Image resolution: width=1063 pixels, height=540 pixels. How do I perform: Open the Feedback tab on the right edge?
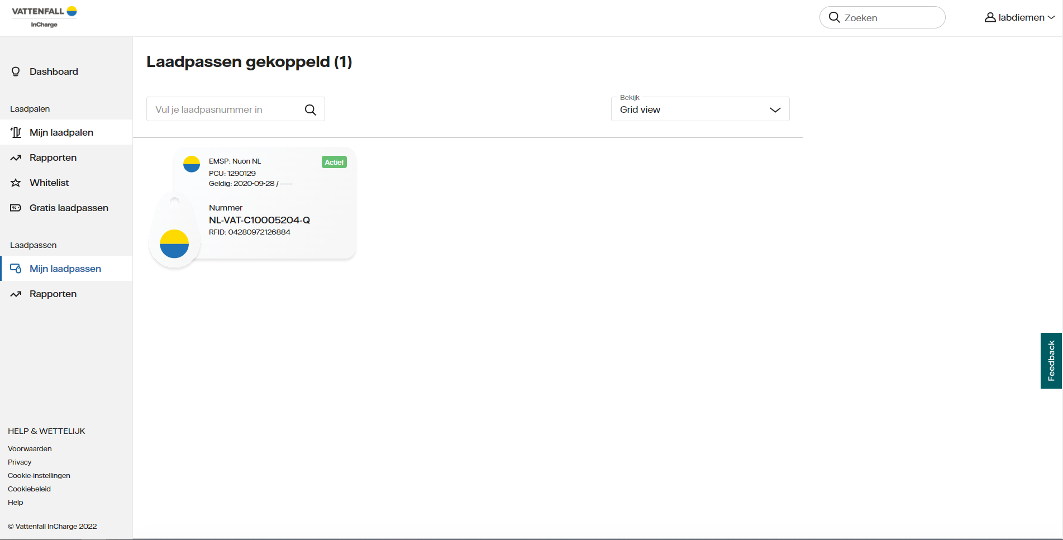coord(1051,361)
